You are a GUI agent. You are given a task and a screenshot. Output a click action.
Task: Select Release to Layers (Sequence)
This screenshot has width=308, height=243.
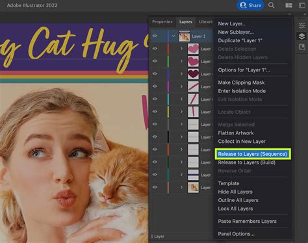(253, 154)
